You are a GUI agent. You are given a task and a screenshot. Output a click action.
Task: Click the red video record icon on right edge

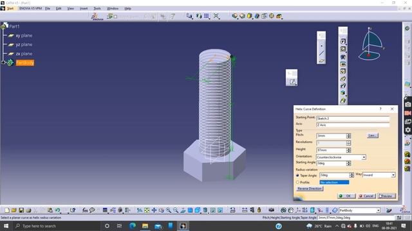(x=407, y=113)
